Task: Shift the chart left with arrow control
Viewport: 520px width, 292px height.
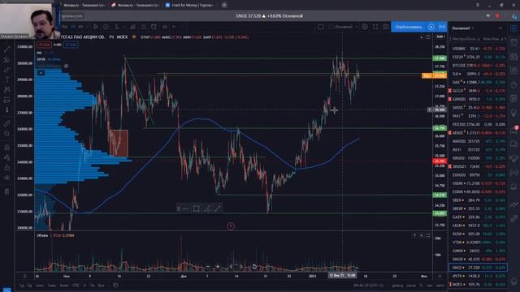Action: point(231,267)
